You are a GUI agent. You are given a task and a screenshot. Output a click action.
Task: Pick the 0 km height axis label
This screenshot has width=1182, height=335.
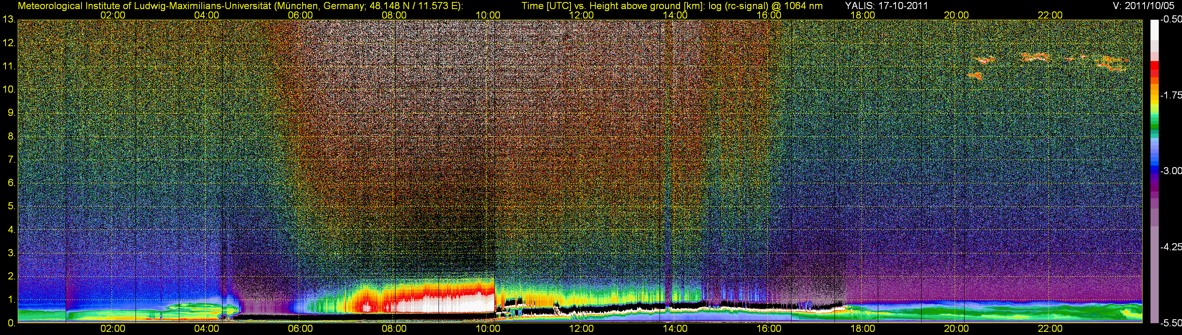point(11,323)
